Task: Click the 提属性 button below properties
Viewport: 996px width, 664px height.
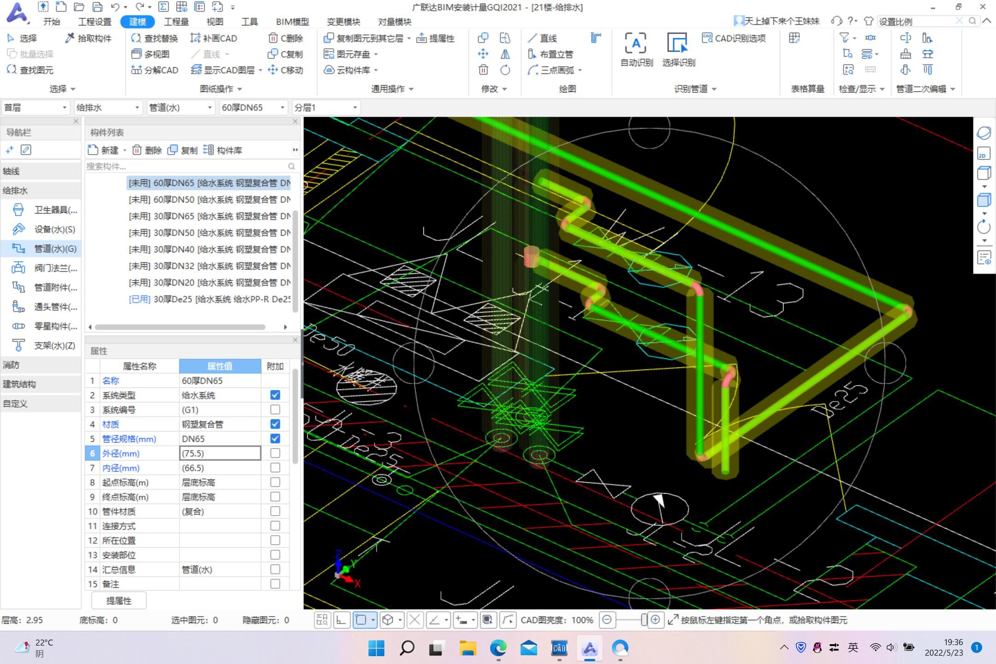Action: coord(119,601)
